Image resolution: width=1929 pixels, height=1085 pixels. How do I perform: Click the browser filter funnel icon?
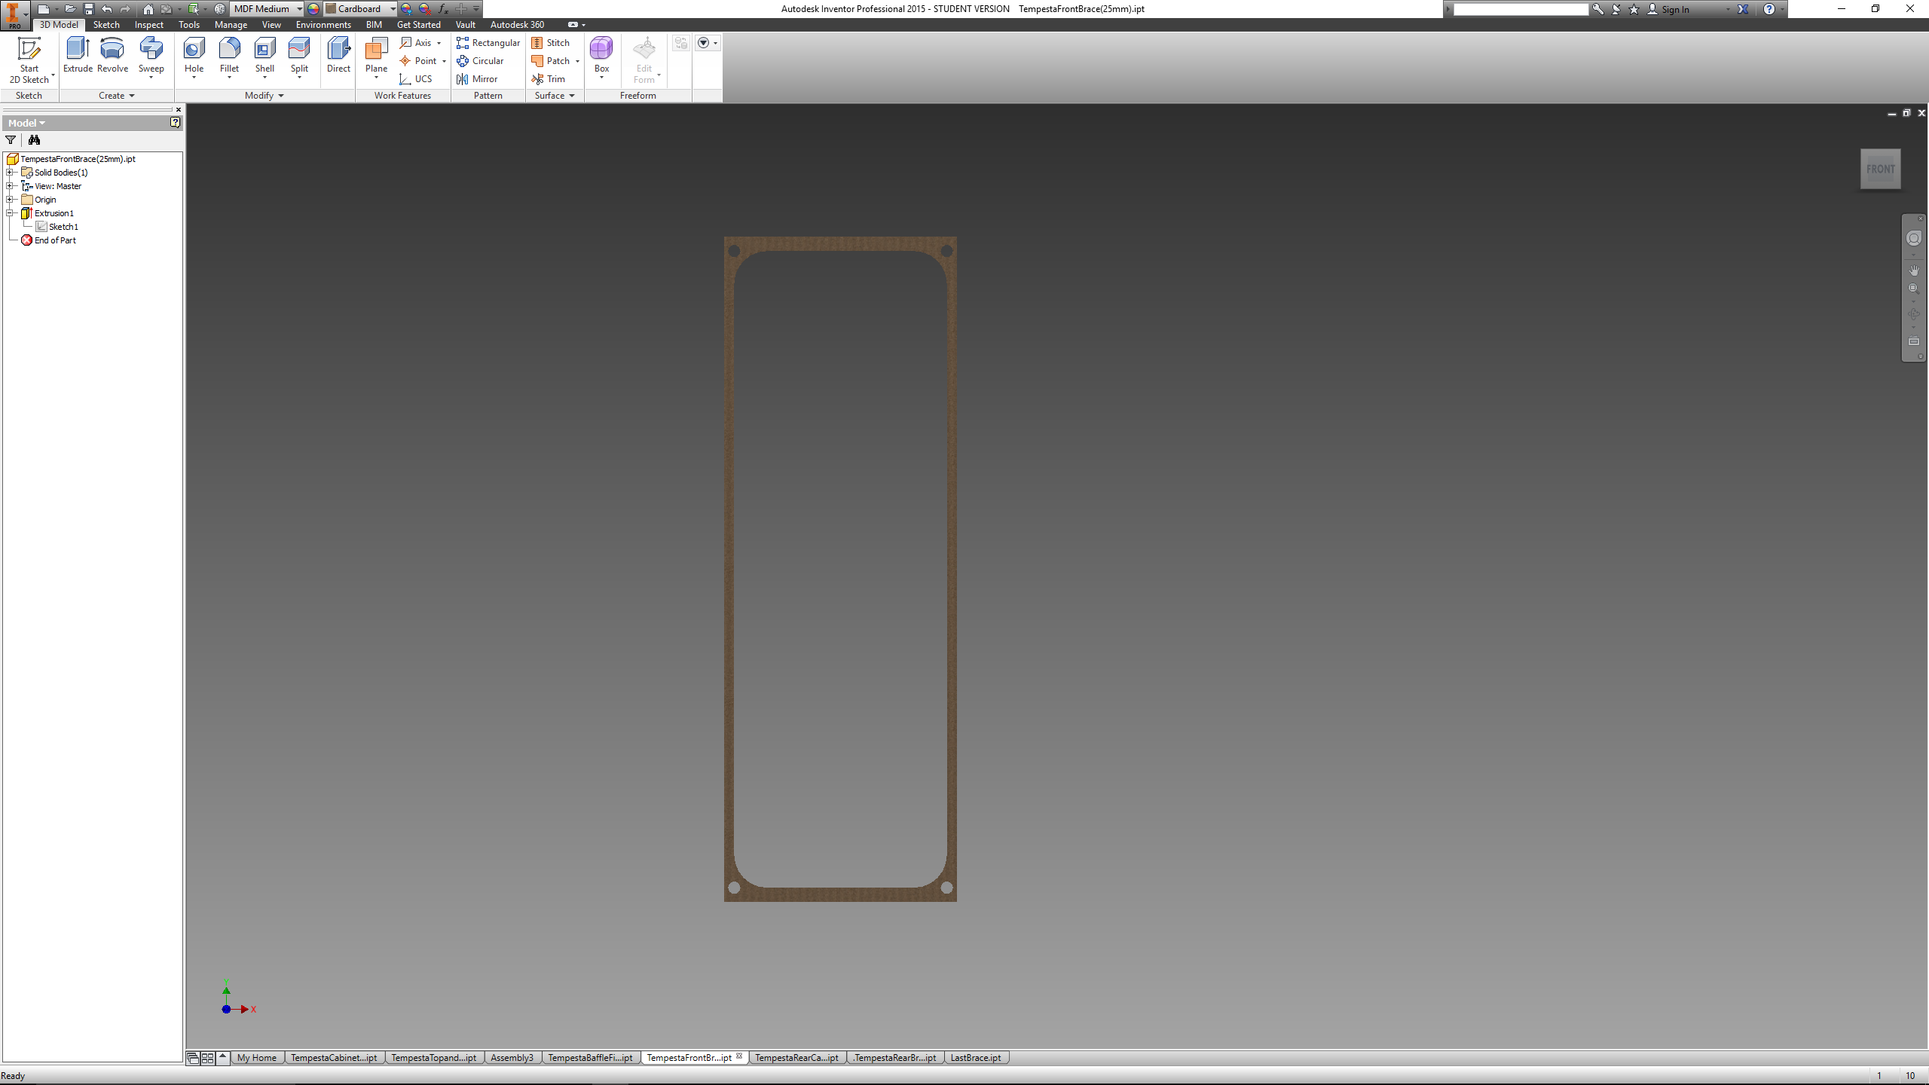[x=11, y=140]
